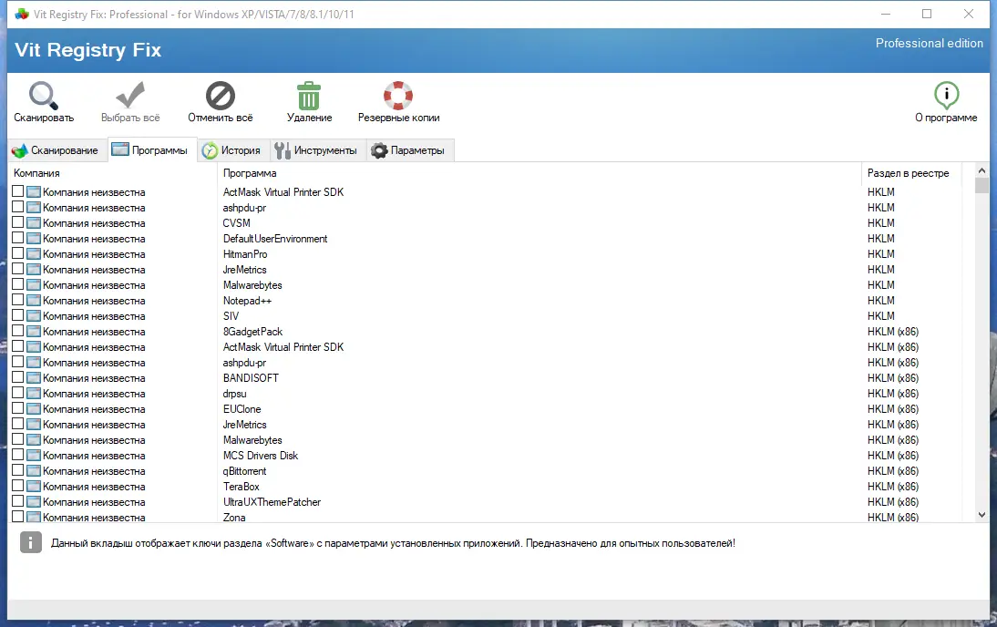
Task: Start scan with Сканировать magnifier icon
Action: (x=43, y=96)
